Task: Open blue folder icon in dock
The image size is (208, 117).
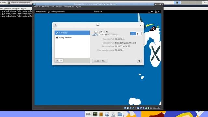Action: pyautogui.click(x=120, y=114)
